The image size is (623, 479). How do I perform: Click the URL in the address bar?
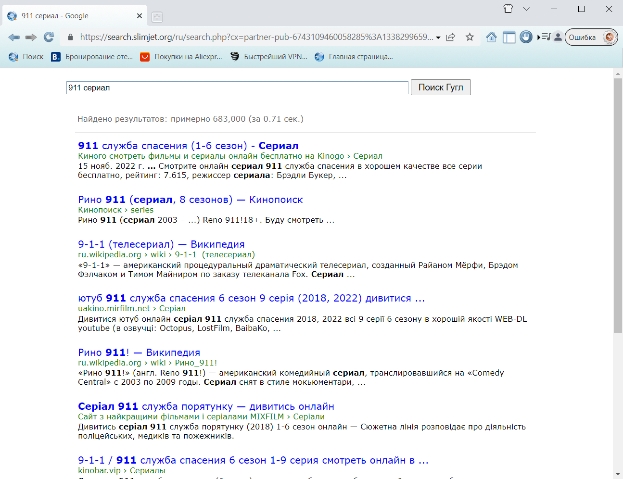[x=256, y=37]
